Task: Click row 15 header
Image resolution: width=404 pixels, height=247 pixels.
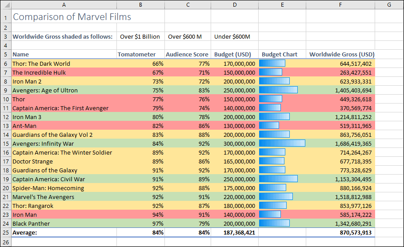Action: coord(6,143)
